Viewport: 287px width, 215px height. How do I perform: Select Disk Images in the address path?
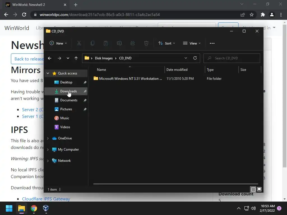(x=104, y=58)
